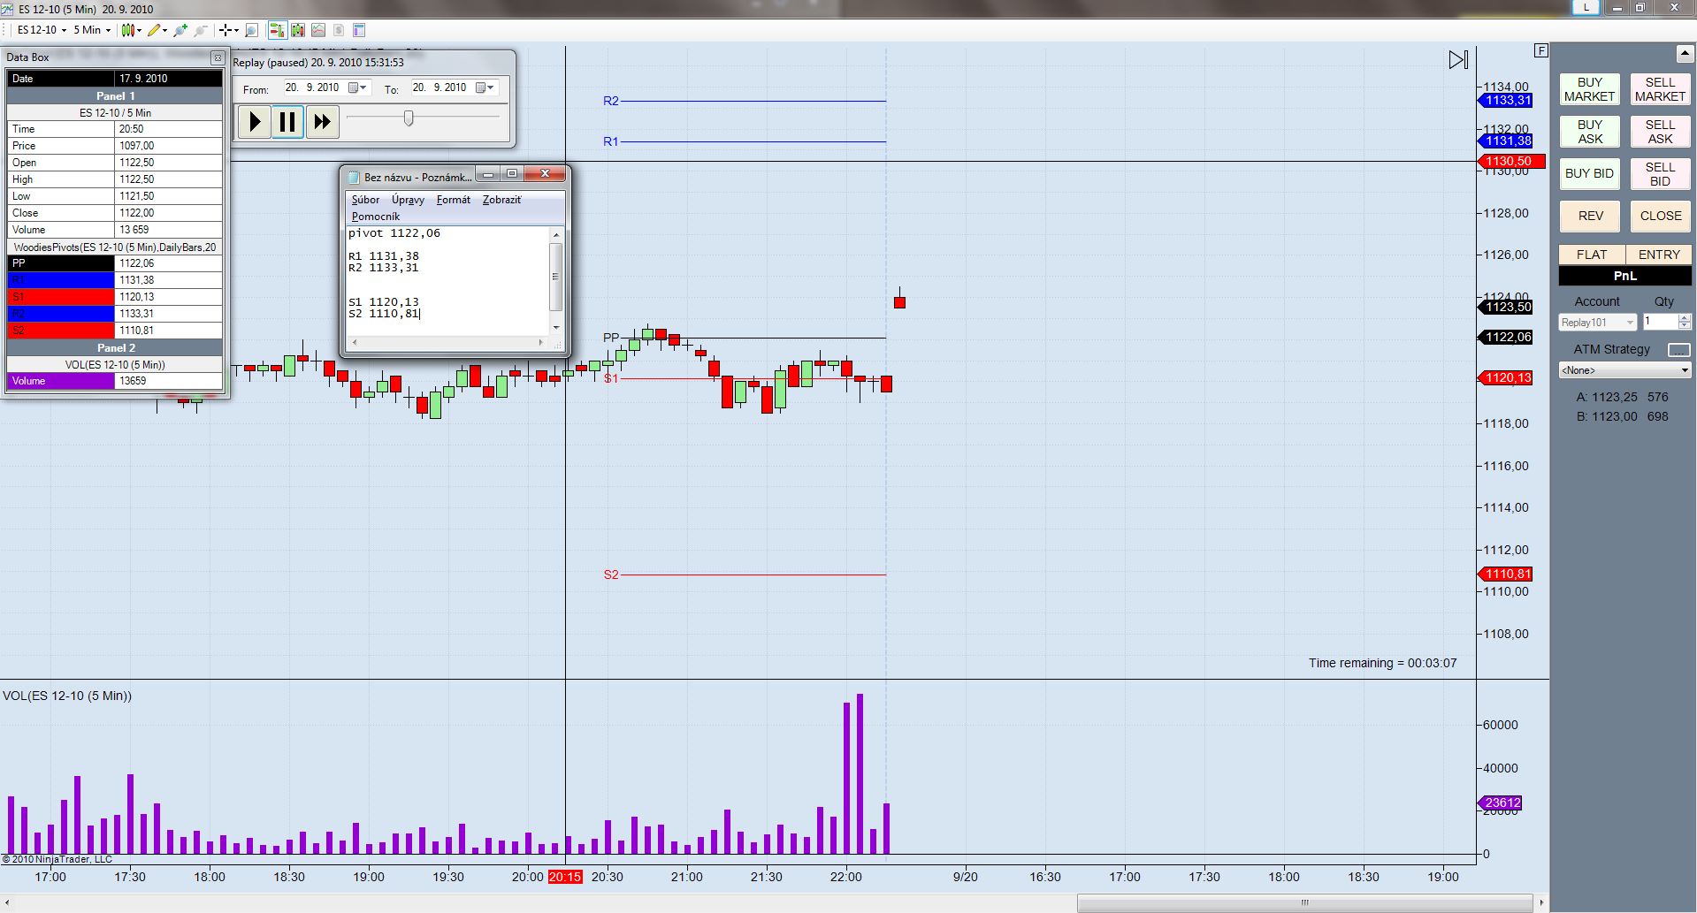The image size is (1697, 913).
Task: Click the zoom-in toolbar icon
Action: pyautogui.click(x=180, y=30)
